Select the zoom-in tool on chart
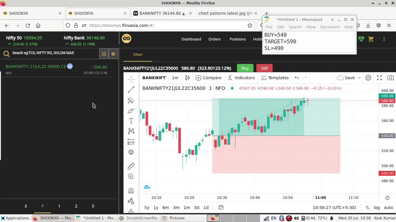396x222 pixels. pyautogui.click(x=131, y=176)
